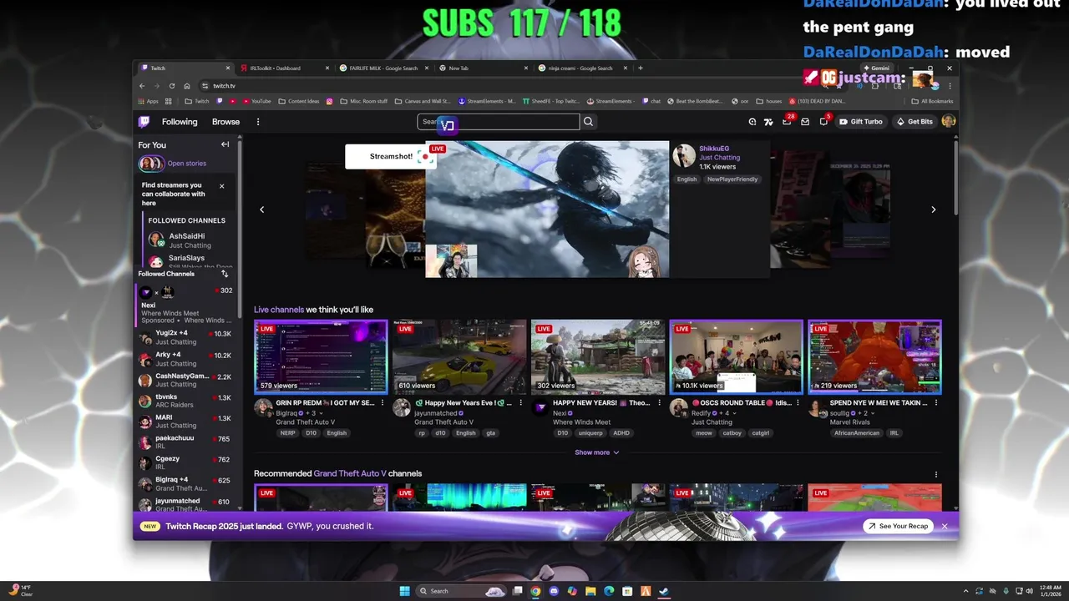Open a new Chrome tab with plus
The image size is (1069, 601).
[641, 68]
